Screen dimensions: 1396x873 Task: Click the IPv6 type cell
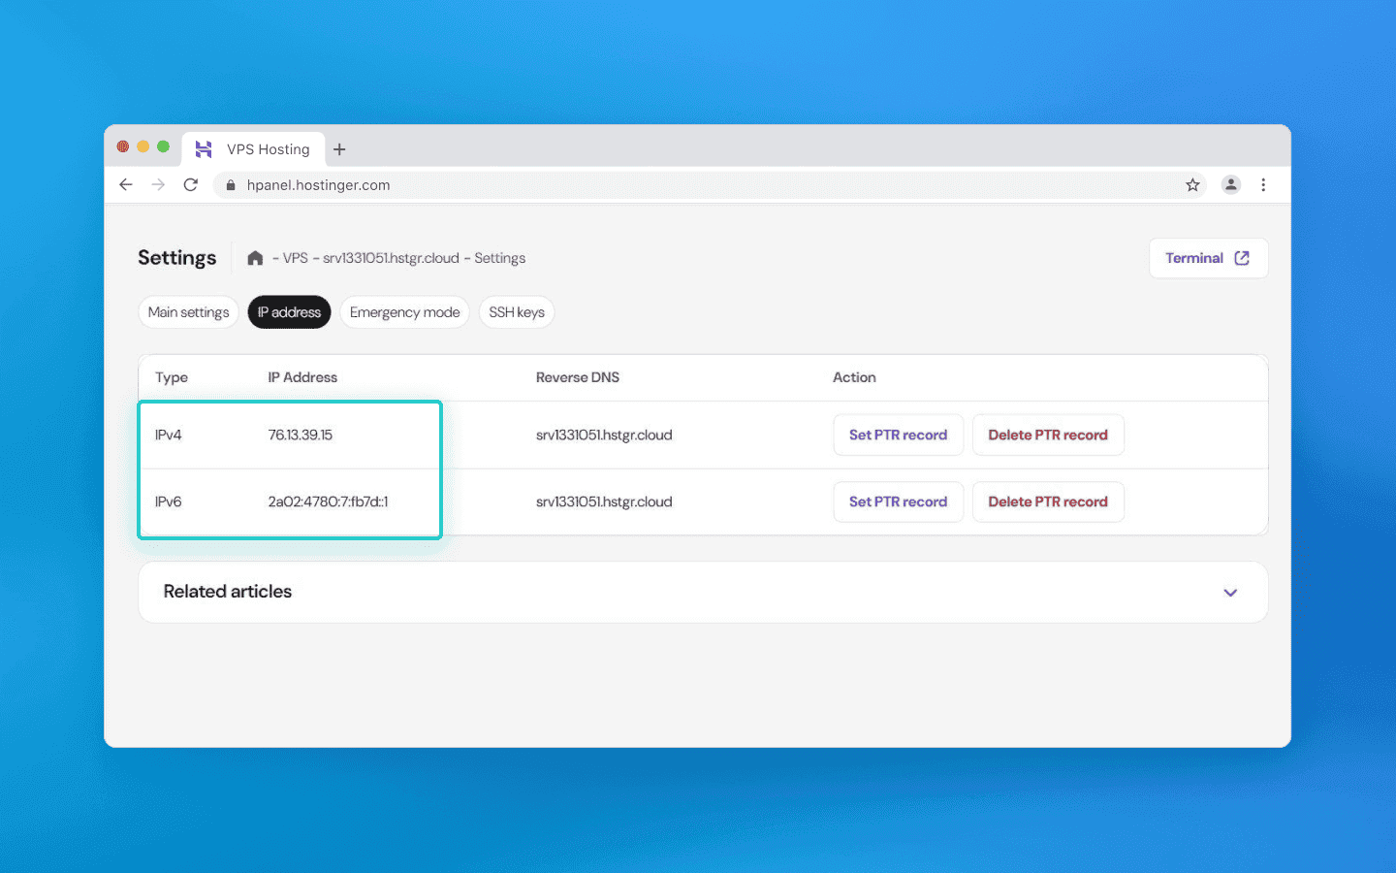pos(169,501)
